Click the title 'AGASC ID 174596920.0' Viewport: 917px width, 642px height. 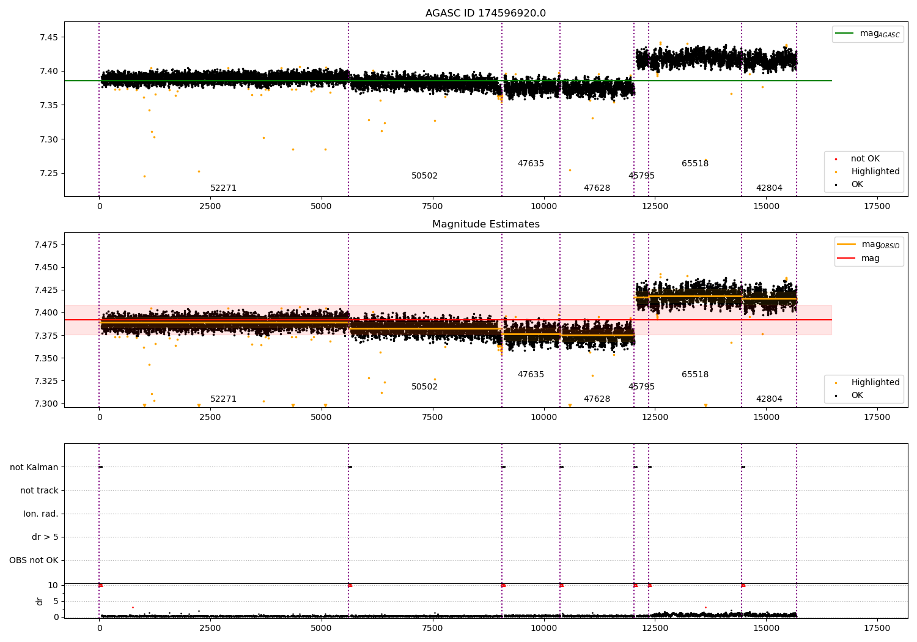coord(485,13)
